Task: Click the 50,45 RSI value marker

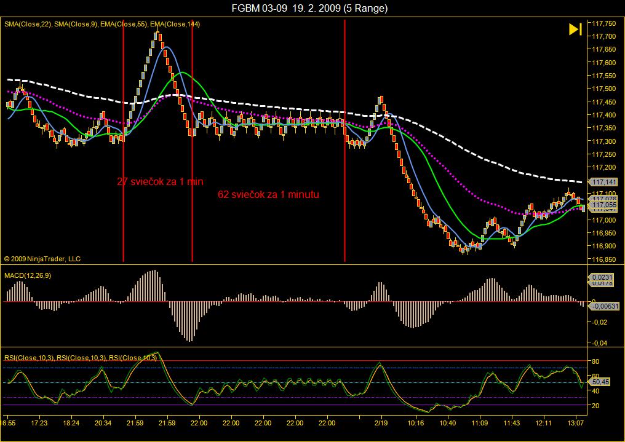Action: click(600, 382)
